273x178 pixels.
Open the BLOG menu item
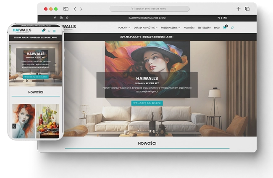(217, 28)
